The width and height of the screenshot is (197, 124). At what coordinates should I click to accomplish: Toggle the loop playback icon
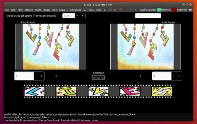[x=131, y=10]
